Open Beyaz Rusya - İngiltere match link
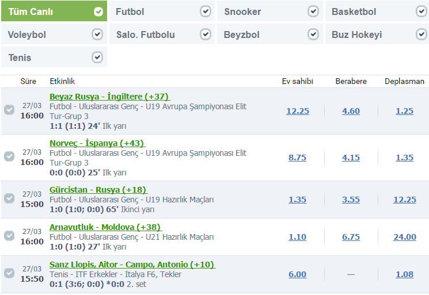This screenshot has width=429, height=295. 109,97
